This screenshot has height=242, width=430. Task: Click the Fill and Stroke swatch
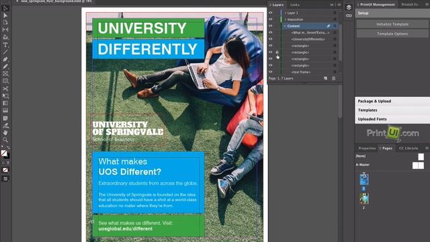point(5,154)
